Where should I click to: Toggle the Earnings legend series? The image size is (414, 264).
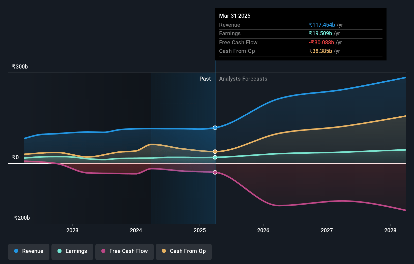tap(72, 252)
